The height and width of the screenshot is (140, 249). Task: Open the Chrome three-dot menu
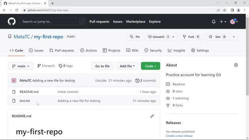pos(245,10)
